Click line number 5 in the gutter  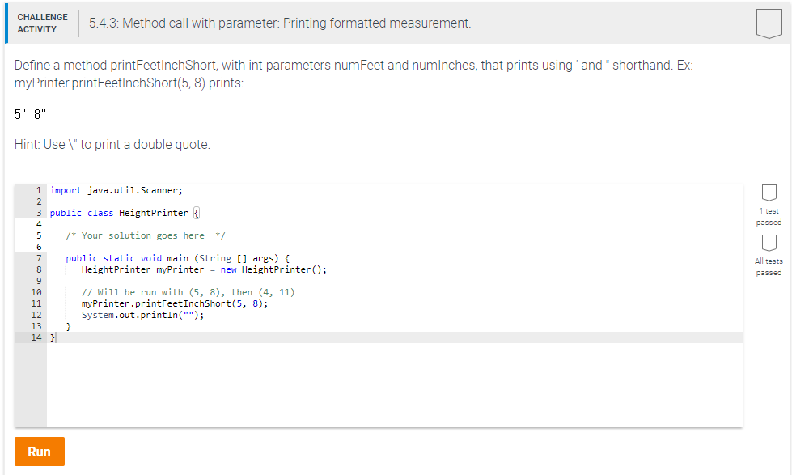[x=37, y=235]
